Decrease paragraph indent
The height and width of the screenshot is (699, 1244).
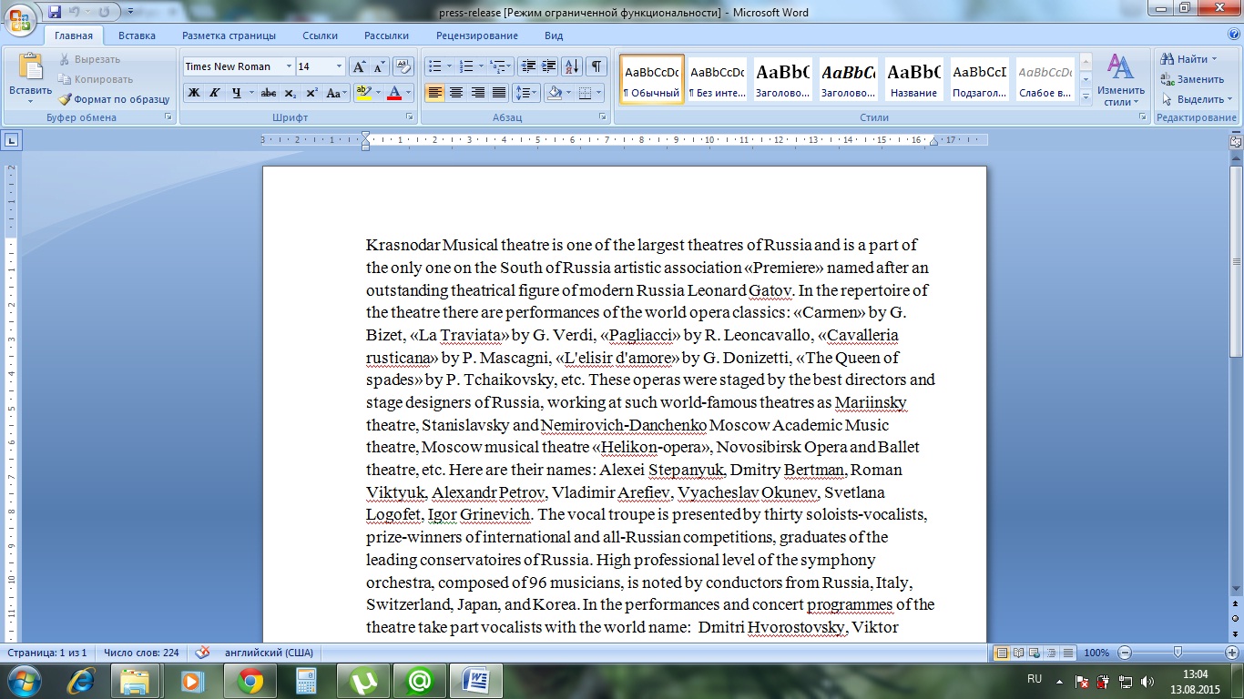coord(527,66)
